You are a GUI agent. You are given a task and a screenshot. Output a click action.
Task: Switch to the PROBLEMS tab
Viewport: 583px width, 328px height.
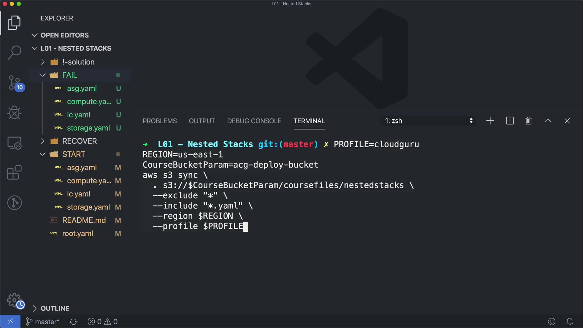pos(159,121)
